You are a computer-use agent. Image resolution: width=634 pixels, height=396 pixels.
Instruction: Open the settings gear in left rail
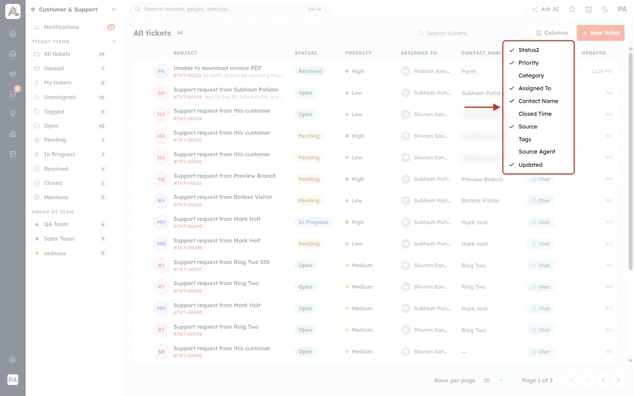point(13,360)
